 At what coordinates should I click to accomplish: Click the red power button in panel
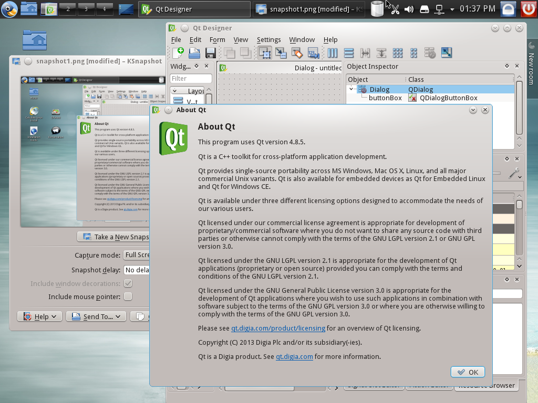click(529, 9)
